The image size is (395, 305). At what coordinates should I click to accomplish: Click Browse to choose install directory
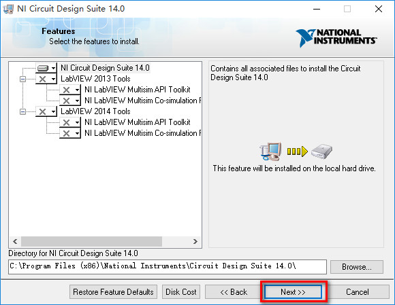(357, 267)
